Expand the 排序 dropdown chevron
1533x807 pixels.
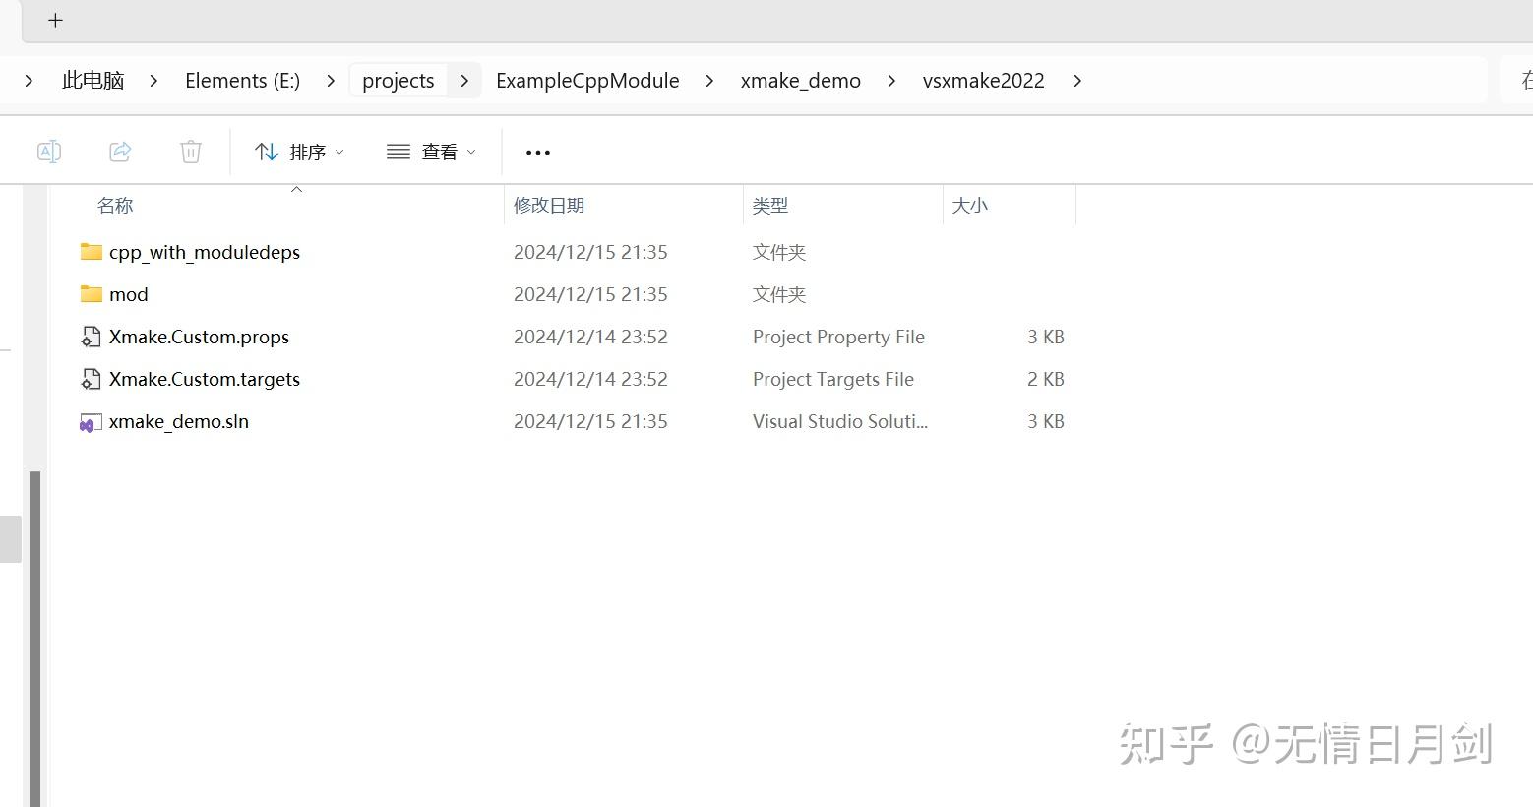(x=339, y=152)
